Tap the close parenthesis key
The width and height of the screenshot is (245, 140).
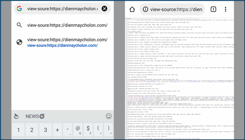click(x=108, y=130)
